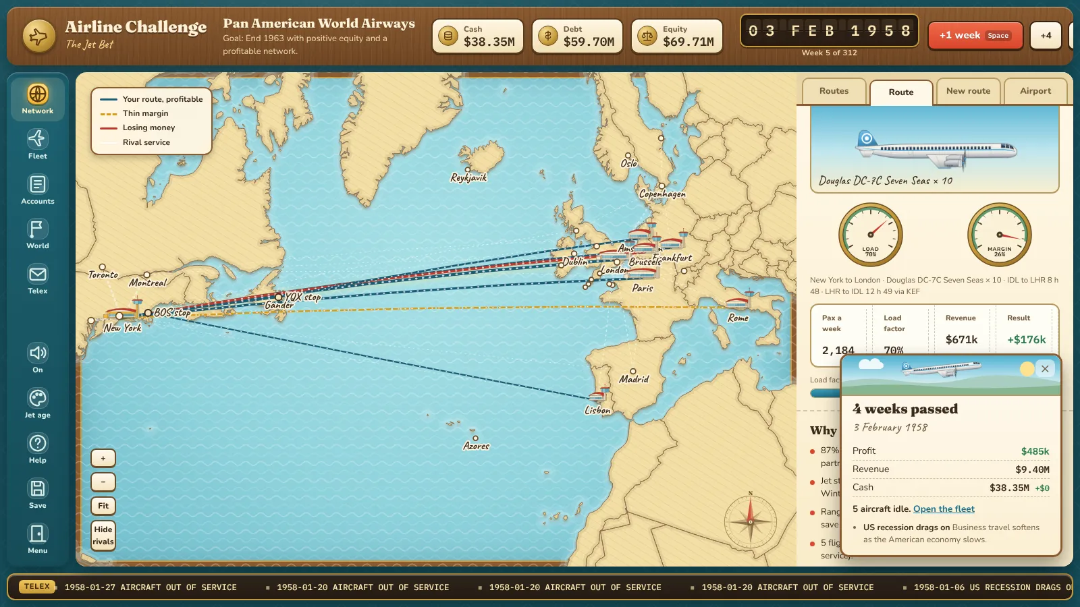Click the Azores airport marker
Viewport: 1080px width, 607px height.
tap(475, 438)
